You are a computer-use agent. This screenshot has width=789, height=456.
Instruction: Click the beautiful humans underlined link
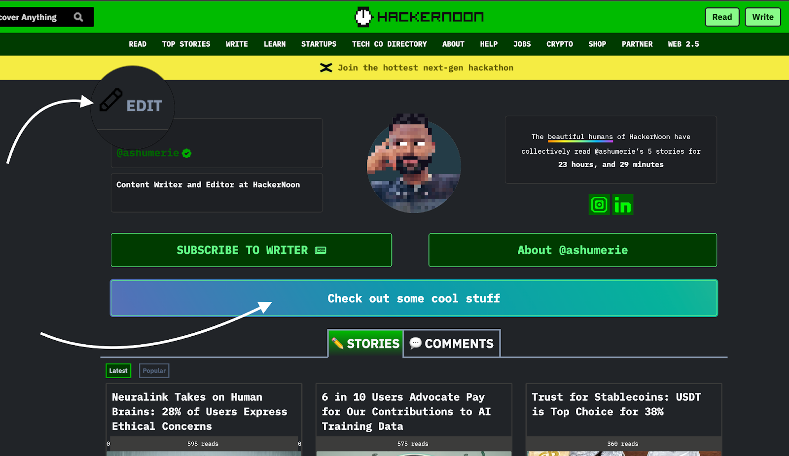pos(580,137)
